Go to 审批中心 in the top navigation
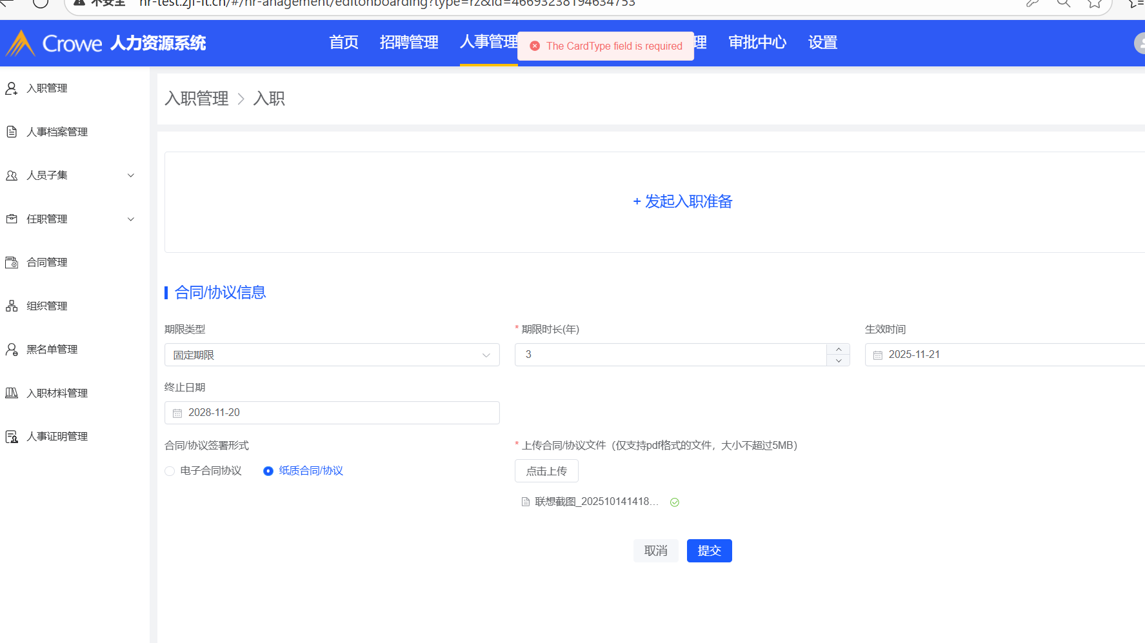 coord(757,43)
